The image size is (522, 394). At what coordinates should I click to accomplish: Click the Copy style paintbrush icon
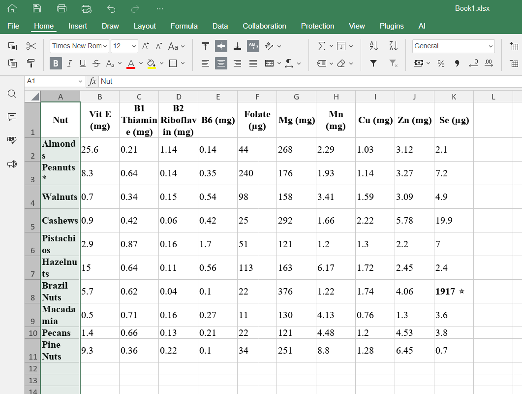pyautogui.click(x=31, y=63)
